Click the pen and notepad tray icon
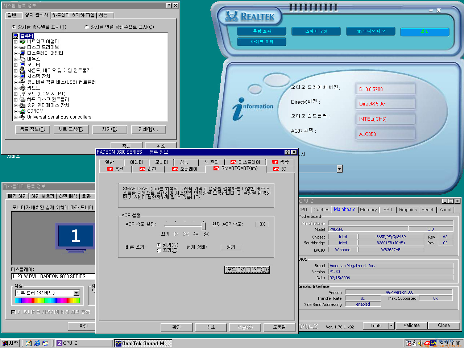Screen dimensions: 464x348 [x=414, y=343]
